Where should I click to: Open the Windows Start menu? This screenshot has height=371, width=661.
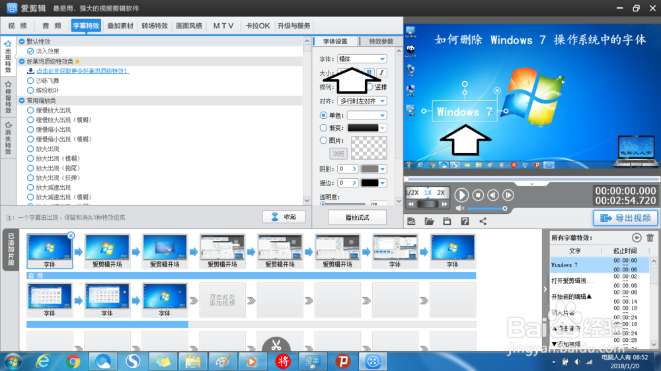pyautogui.click(x=13, y=361)
